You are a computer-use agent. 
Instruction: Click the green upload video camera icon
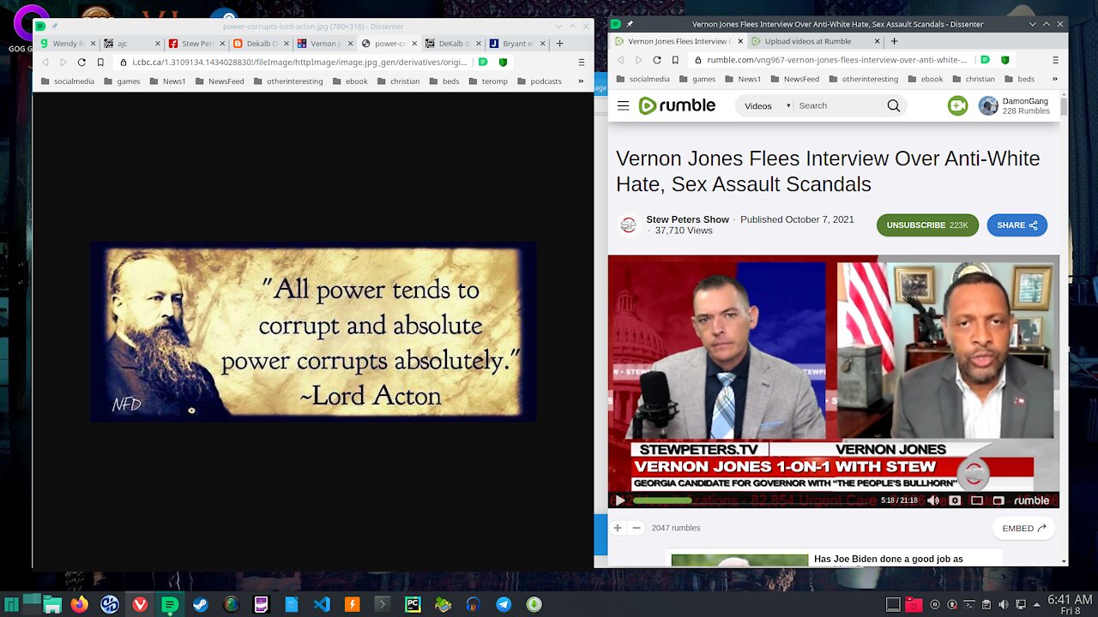point(957,105)
